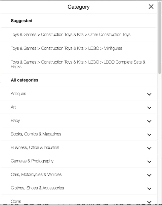Expand the Art category chevron

point(149,108)
